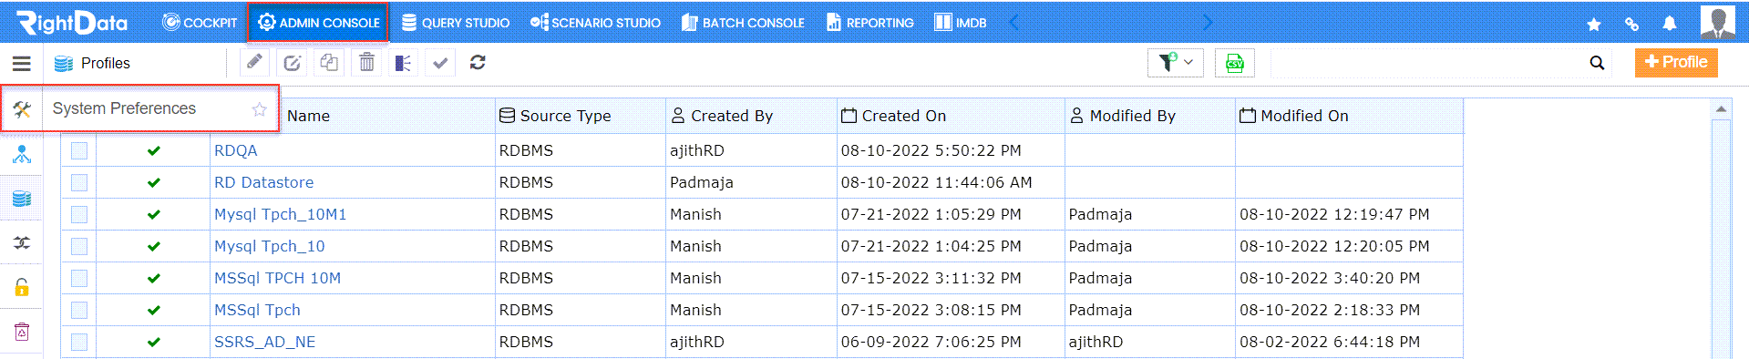The image size is (1749, 359).
Task: Click the orange + Profile button
Action: tap(1676, 63)
